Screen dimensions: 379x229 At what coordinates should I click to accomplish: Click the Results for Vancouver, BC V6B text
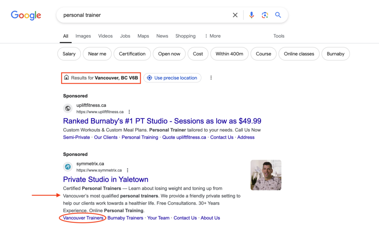(104, 78)
